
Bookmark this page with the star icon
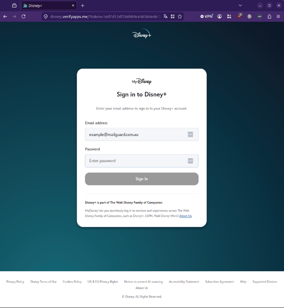click(x=180, y=17)
